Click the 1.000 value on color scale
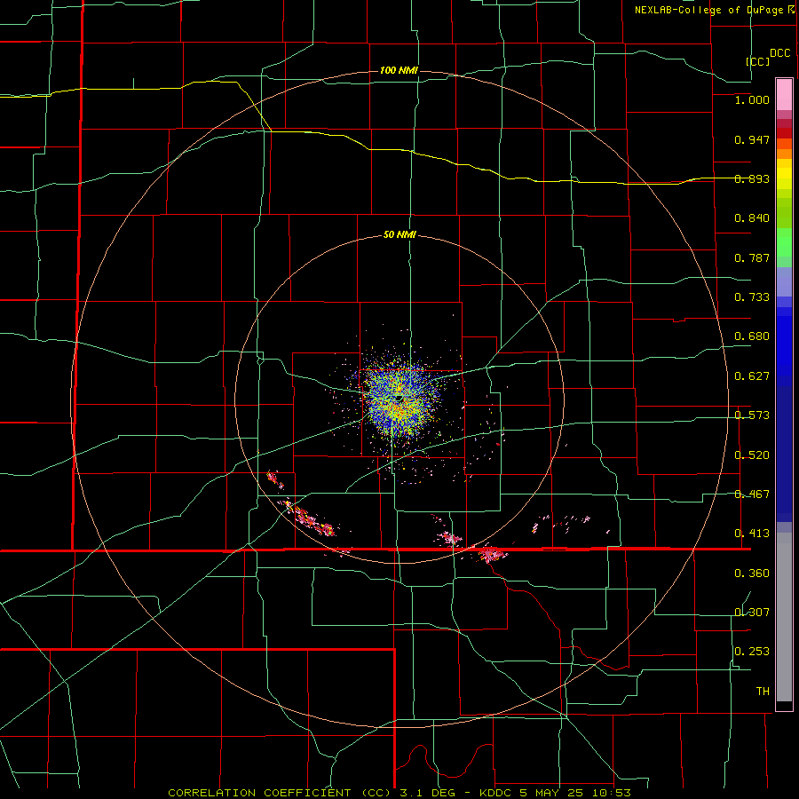 coord(752,99)
